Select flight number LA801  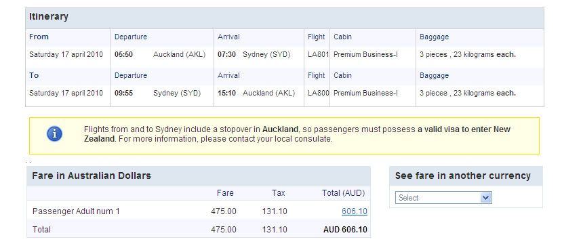coord(318,54)
